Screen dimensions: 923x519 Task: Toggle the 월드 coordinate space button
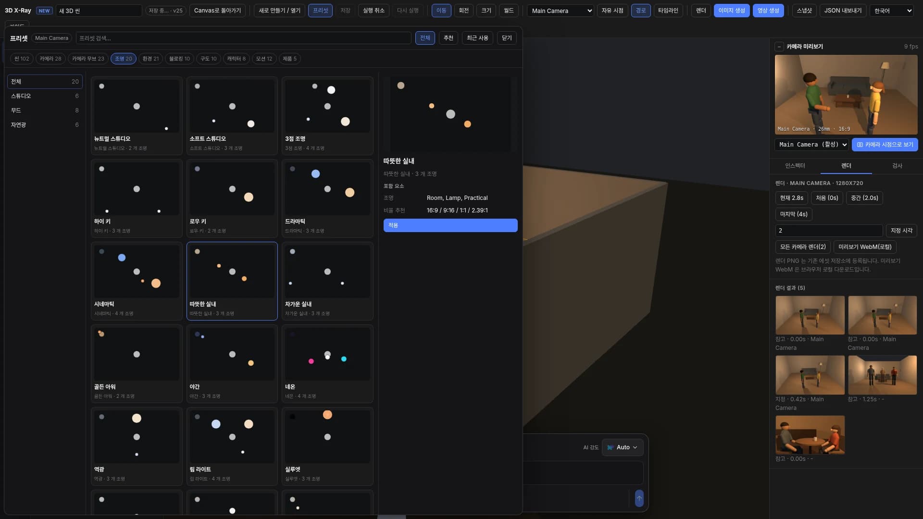click(509, 11)
